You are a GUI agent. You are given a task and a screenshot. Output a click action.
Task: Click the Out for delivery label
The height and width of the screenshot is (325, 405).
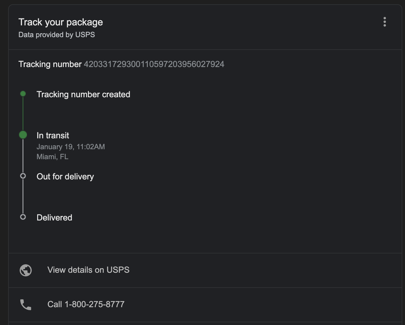(x=65, y=177)
